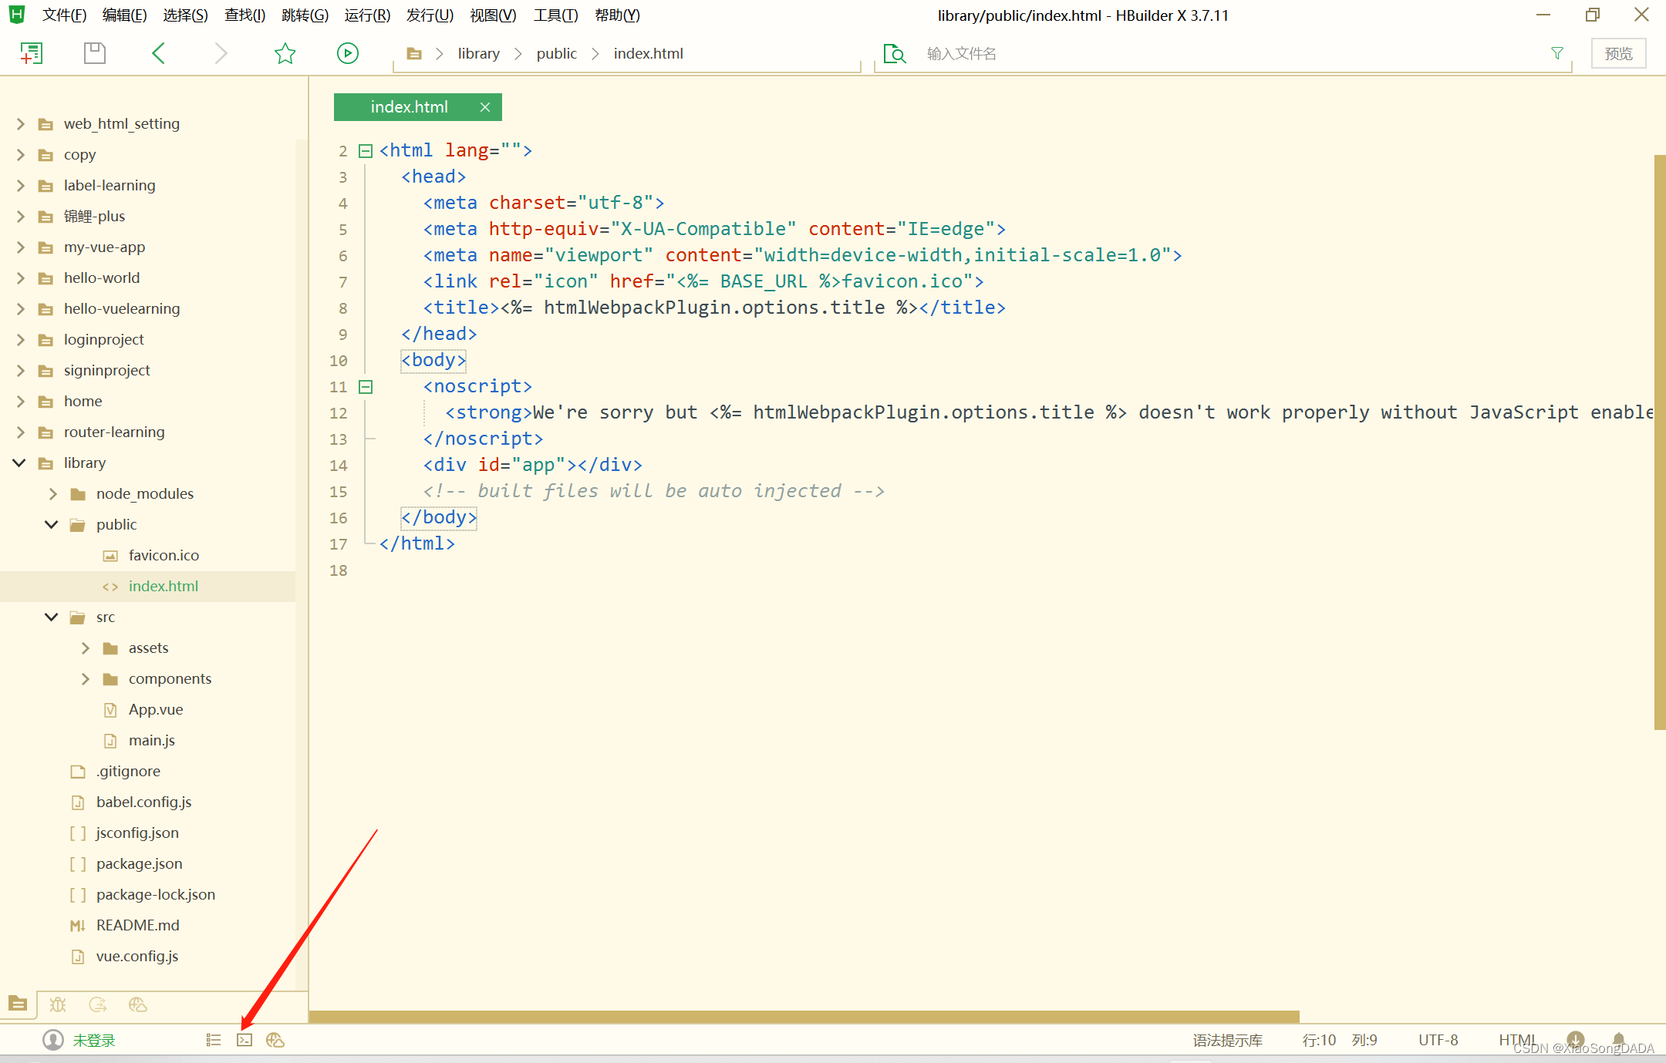Viewport: 1666px width, 1063px height.
Task: Expand the my-vue-app folder arrow
Action: point(21,247)
